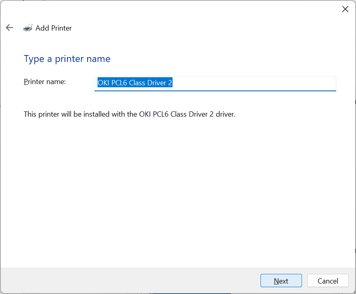Click the highlighted text in the Printer name field
Screen dimensions: 356x294
coord(135,83)
